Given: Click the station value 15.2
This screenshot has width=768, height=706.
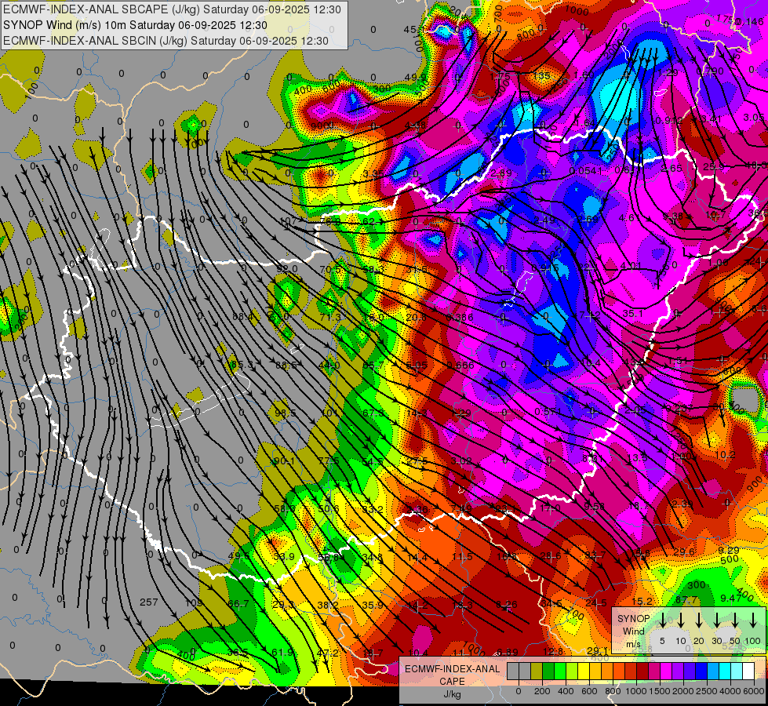Looking at the screenshot, I should 642,601.
